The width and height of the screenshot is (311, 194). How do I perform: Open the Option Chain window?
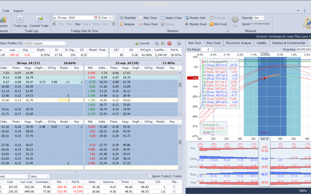171,18
